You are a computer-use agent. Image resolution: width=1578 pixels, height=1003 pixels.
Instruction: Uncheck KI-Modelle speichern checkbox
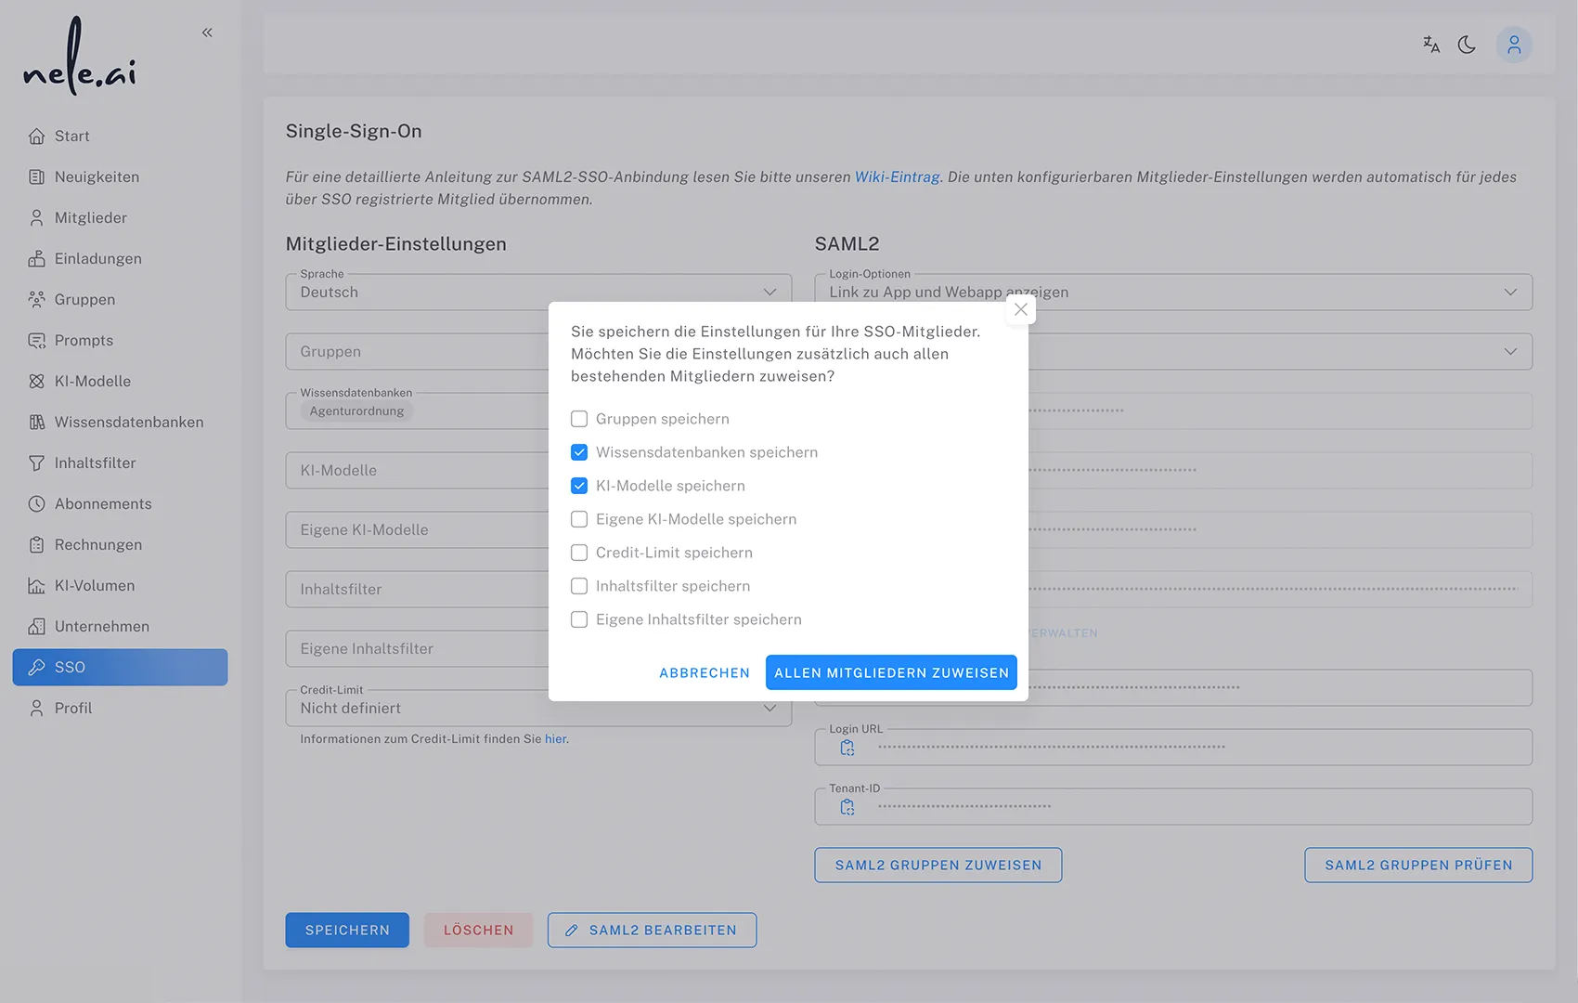point(579,486)
